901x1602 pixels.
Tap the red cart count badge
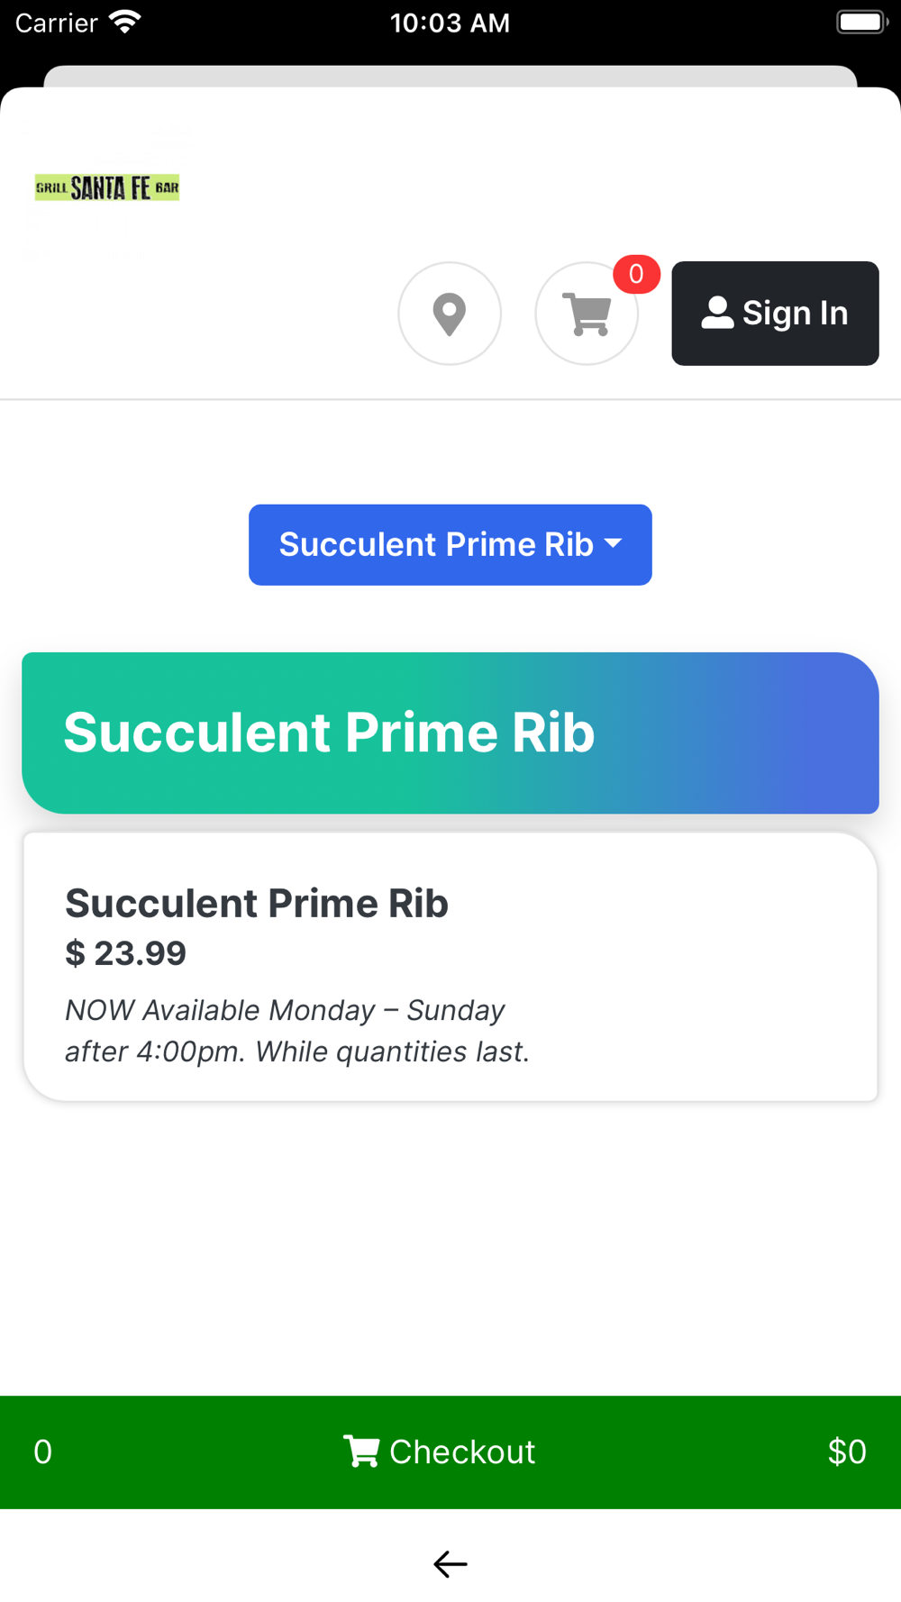[636, 274]
